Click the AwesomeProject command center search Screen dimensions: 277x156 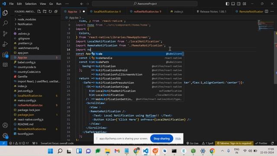point(145,4)
